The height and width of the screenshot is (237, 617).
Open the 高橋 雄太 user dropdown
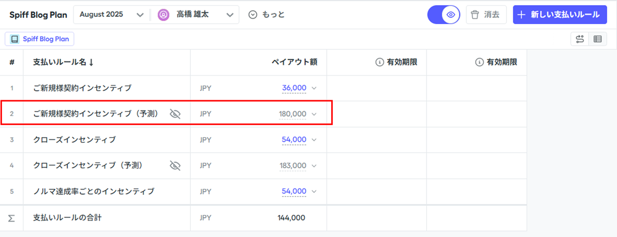(x=196, y=14)
